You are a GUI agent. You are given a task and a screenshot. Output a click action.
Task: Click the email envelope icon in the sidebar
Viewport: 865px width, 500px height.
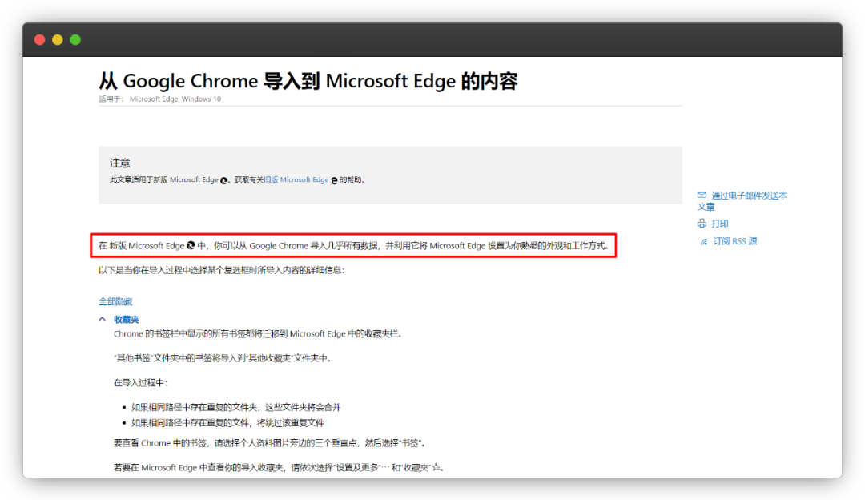(x=701, y=195)
